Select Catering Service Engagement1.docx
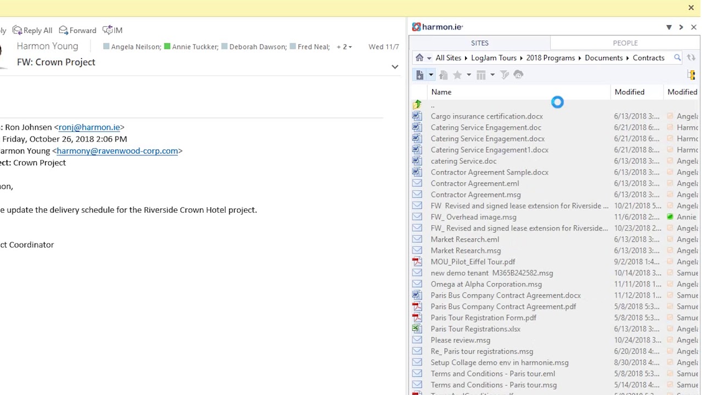 click(489, 150)
